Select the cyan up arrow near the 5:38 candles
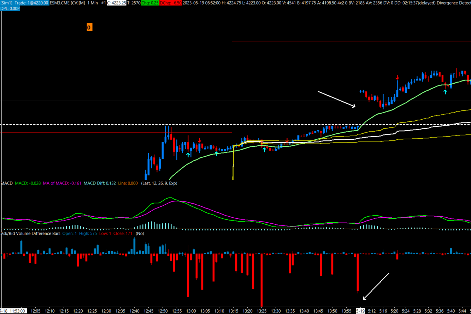 point(445,92)
